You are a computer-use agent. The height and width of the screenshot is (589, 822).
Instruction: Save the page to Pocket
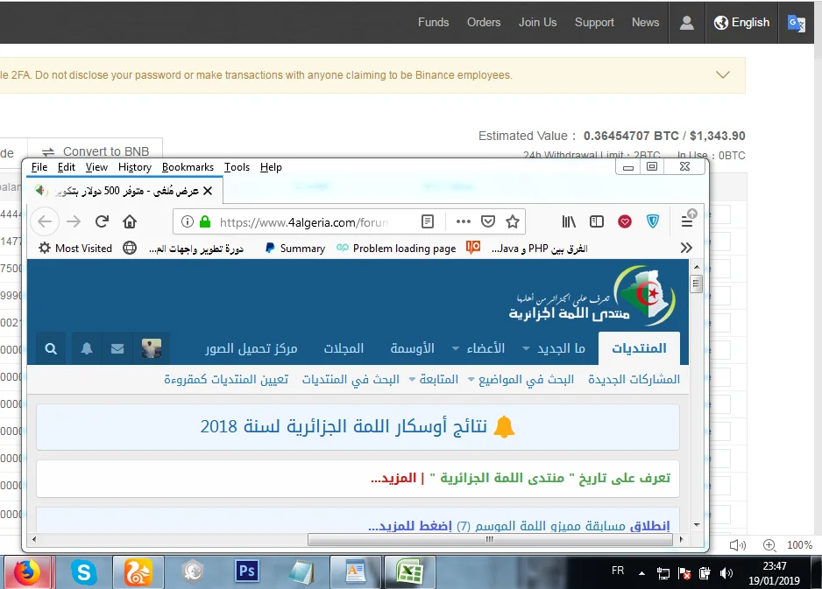click(489, 221)
